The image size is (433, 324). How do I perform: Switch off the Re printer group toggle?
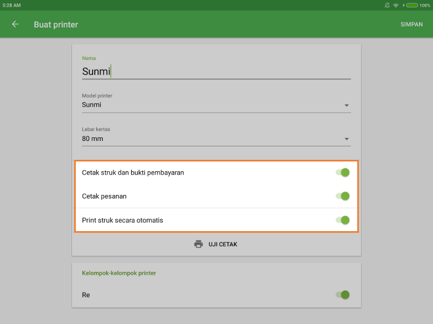pyautogui.click(x=343, y=295)
